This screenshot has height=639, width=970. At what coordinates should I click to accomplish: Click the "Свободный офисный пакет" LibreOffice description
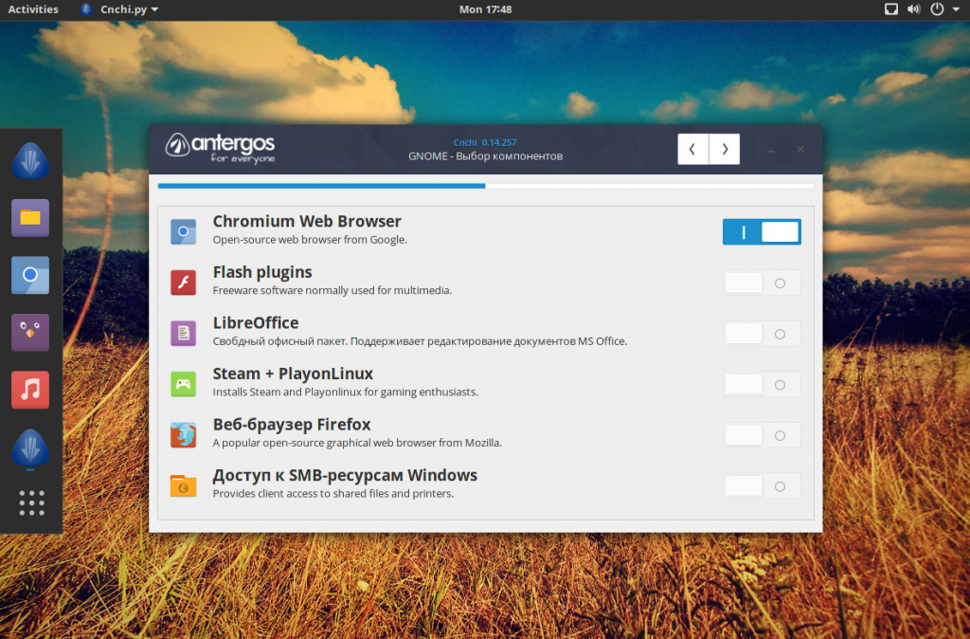click(420, 341)
